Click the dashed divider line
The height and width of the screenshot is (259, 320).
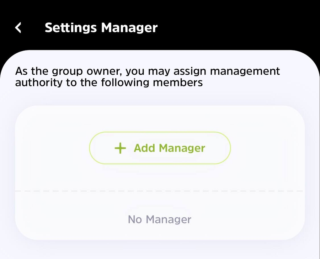tap(160, 191)
